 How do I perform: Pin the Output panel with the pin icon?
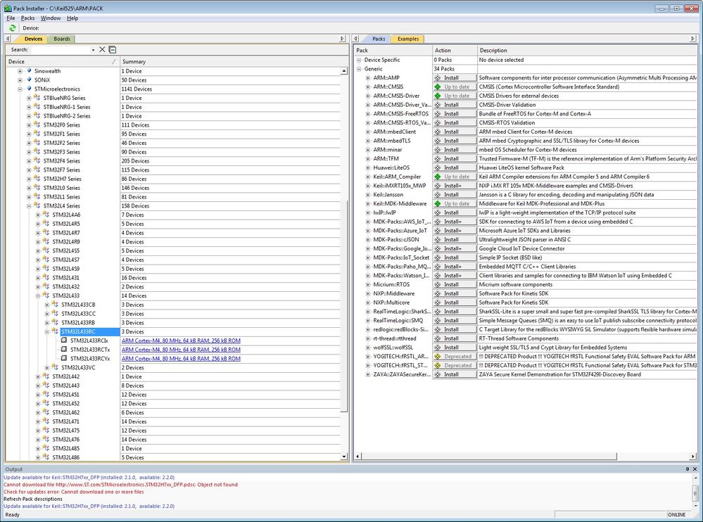(687, 469)
